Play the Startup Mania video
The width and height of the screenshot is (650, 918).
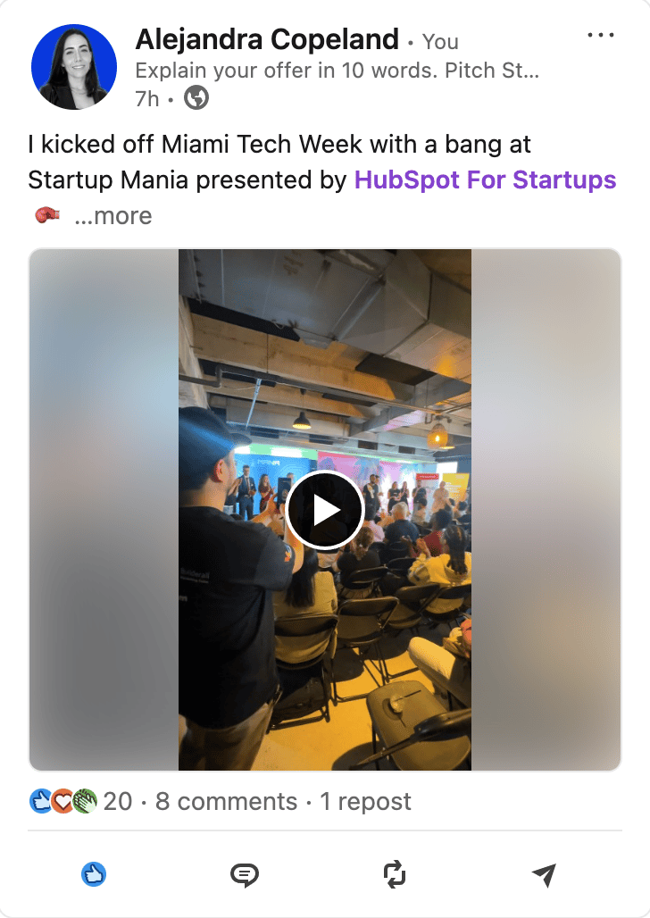click(325, 510)
